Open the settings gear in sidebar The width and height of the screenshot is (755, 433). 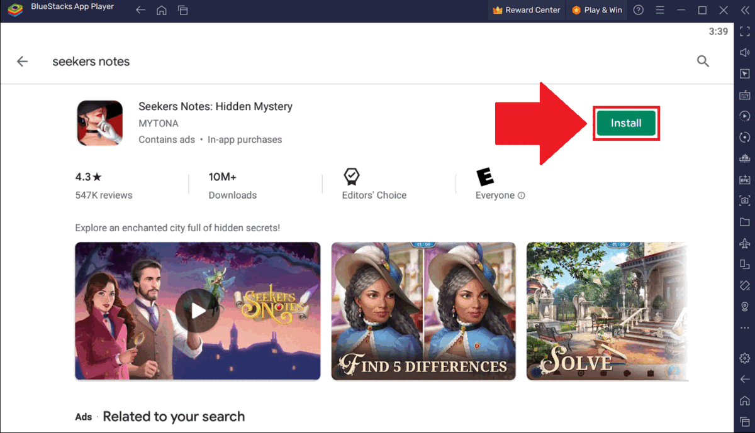pos(745,358)
